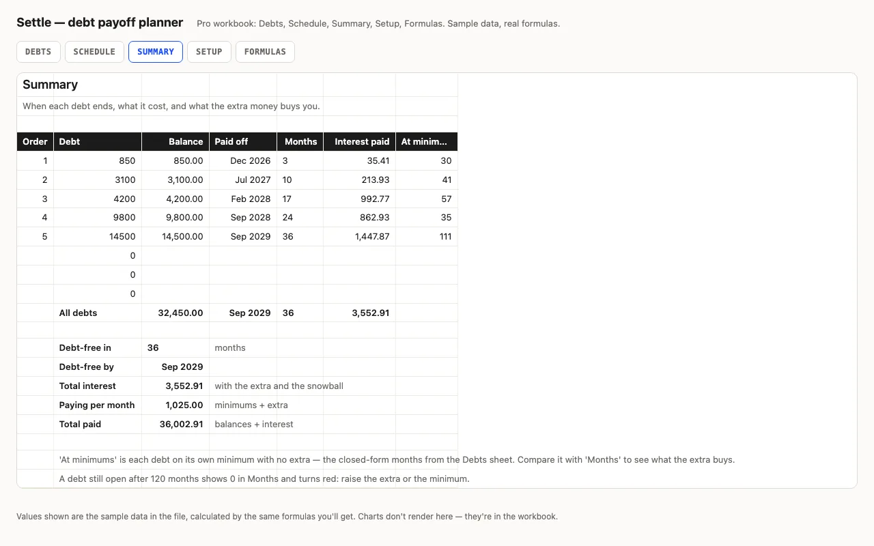Click the 'Total interest' label
The height and width of the screenshot is (546, 874).
pyautogui.click(x=98, y=386)
